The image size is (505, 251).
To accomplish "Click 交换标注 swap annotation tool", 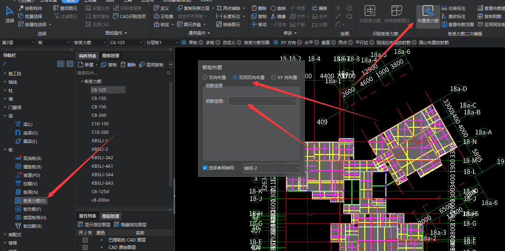I will (x=454, y=8).
